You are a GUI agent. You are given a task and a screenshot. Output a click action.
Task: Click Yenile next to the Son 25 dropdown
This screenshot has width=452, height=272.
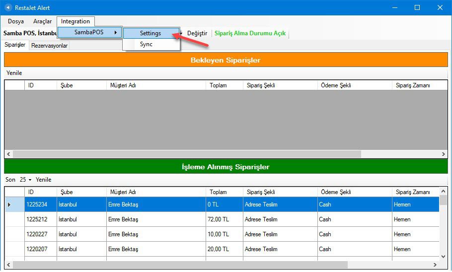pyautogui.click(x=43, y=180)
